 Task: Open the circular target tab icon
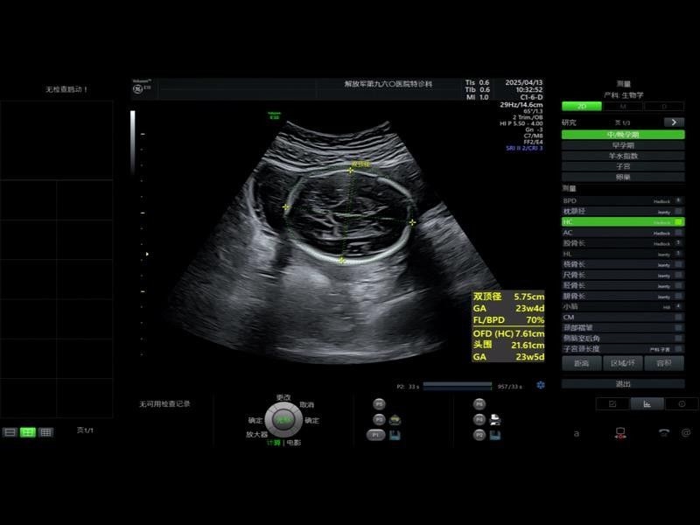(x=682, y=404)
